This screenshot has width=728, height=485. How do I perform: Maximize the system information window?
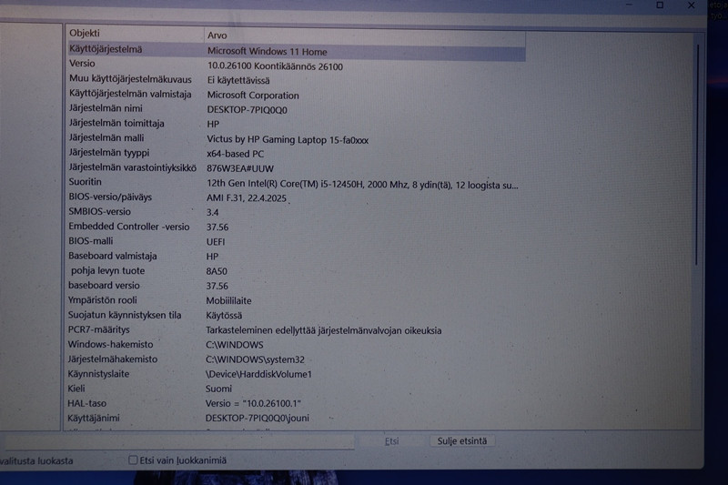[x=660, y=5]
